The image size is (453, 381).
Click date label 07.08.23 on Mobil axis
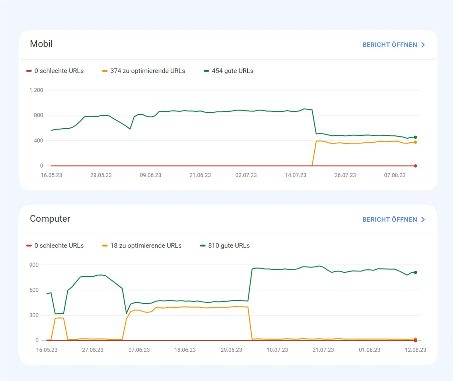[x=395, y=175]
